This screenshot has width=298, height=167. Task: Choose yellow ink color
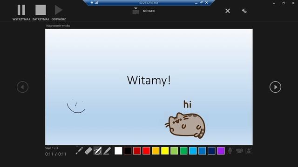pos(165,151)
